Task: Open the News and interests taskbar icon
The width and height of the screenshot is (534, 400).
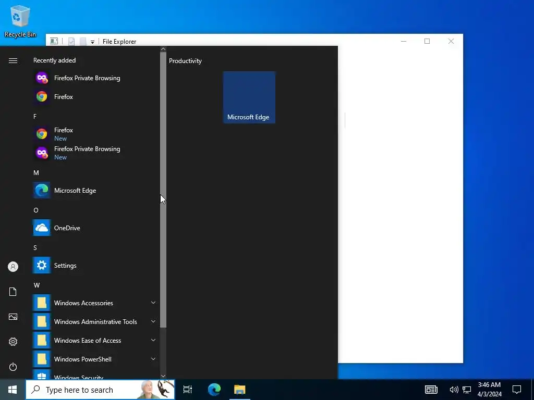Action: [x=431, y=390]
